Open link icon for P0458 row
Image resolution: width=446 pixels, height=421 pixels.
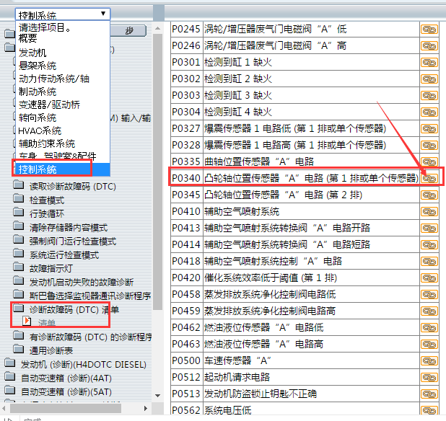click(x=429, y=295)
